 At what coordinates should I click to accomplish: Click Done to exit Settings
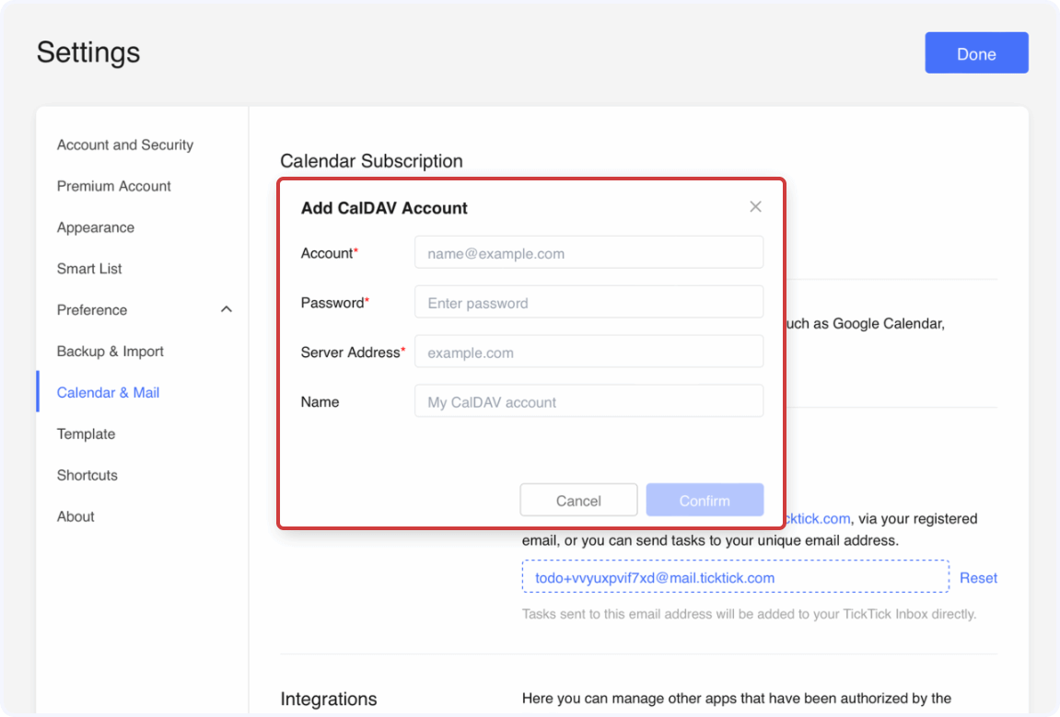click(x=976, y=54)
